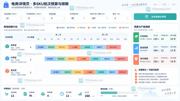Select 人工编辑 bar in 简单型 row
This screenshot has height=101, width=180.
pos(74,47)
